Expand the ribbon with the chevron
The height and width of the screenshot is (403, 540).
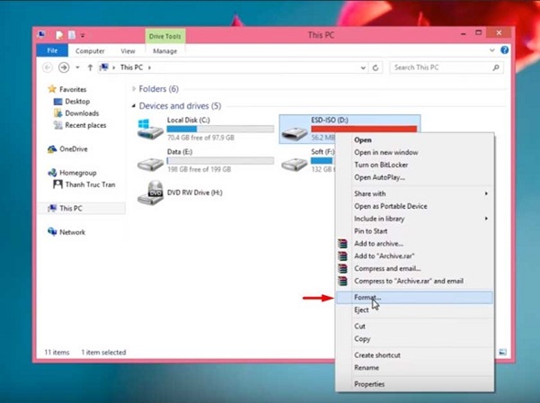point(492,50)
